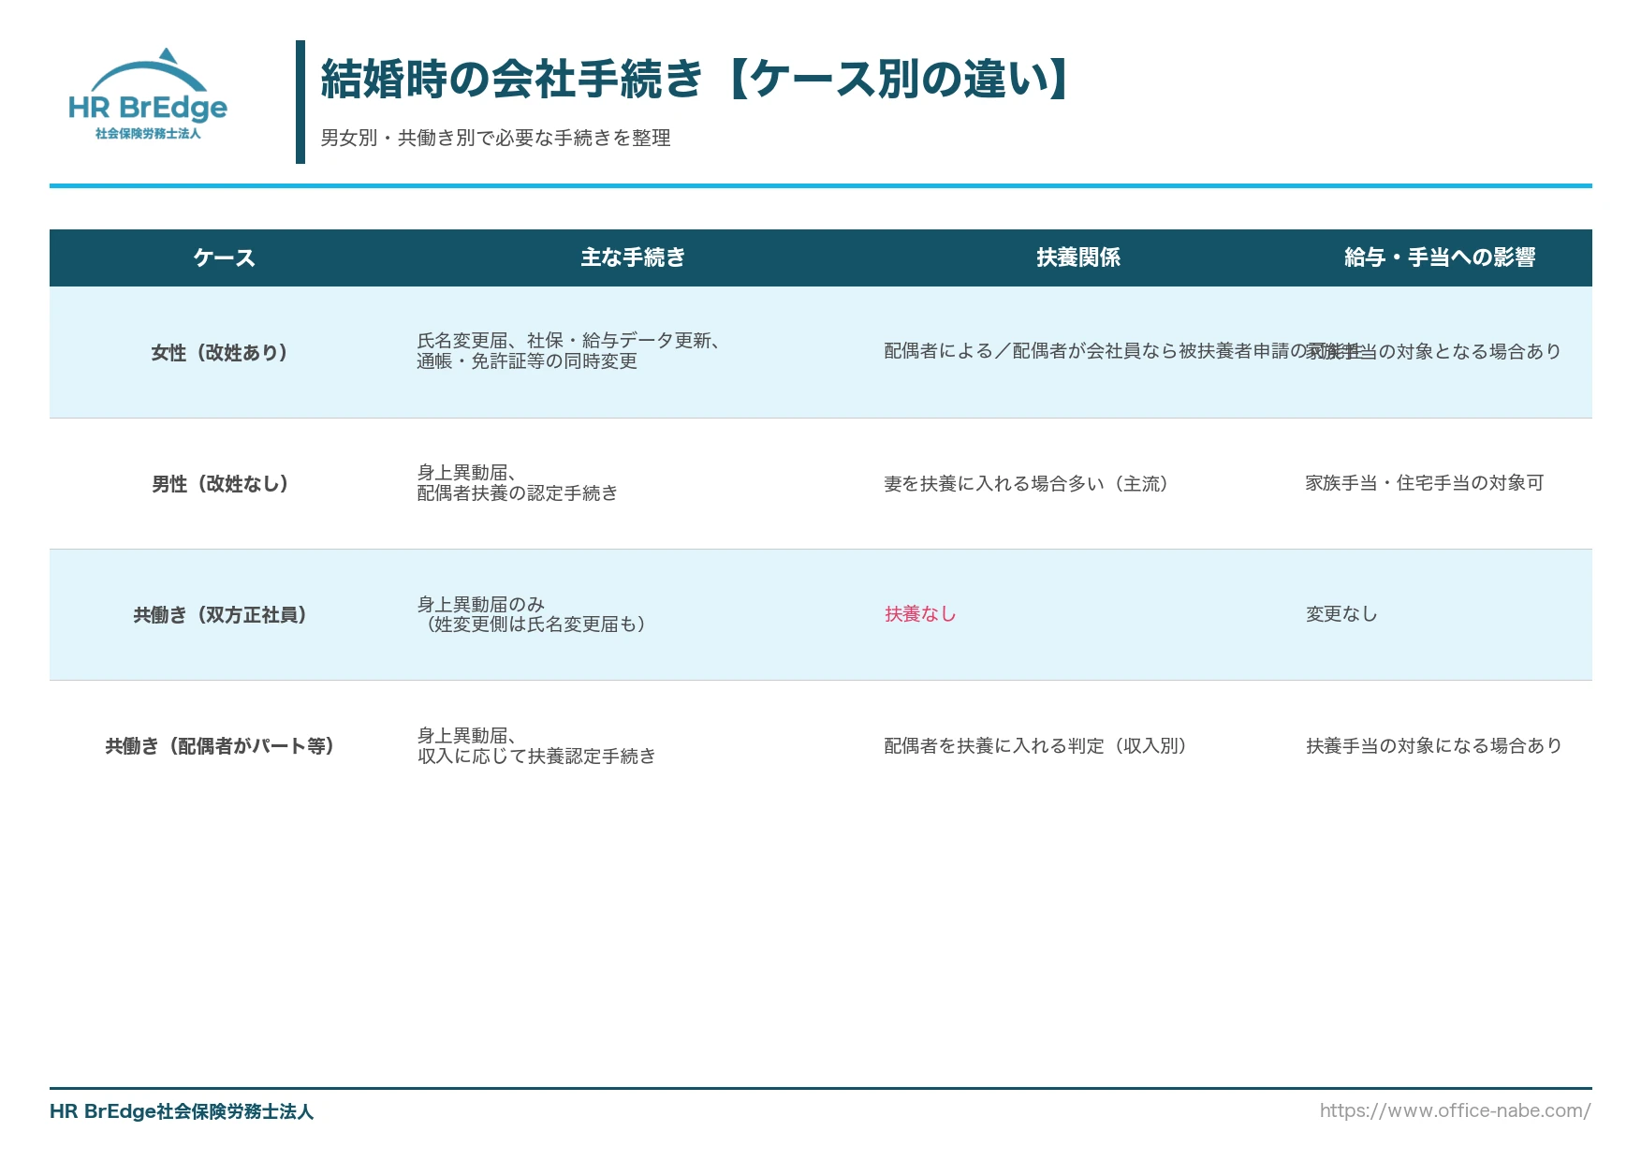Click the footer text HR BrEdge社会保険労務士法人
The image size is (1641, 1161).
pos(182,1111)
